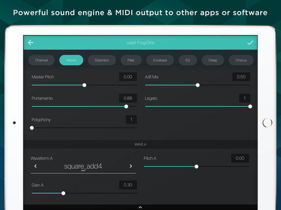Edit the Pitch A value field
The height and width of the screenshot is (210, 281).
coord(240,158)
